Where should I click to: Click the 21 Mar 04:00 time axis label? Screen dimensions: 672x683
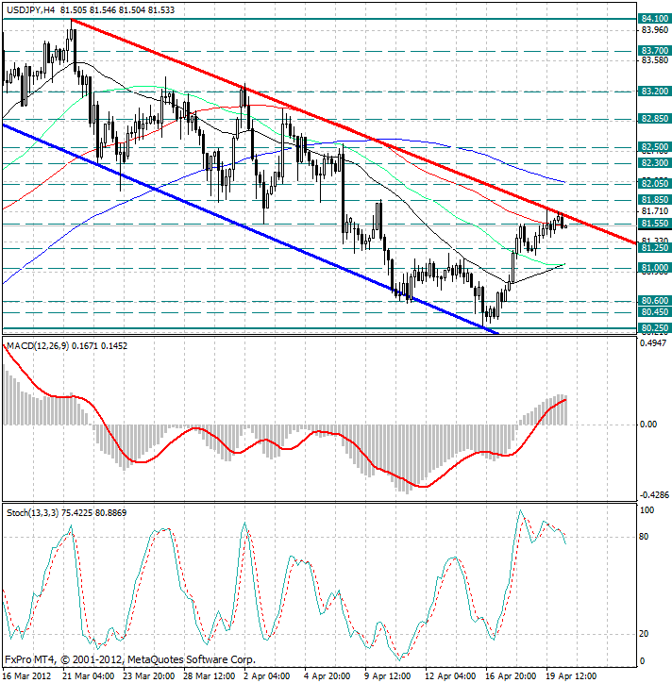[x=89, y=676]
